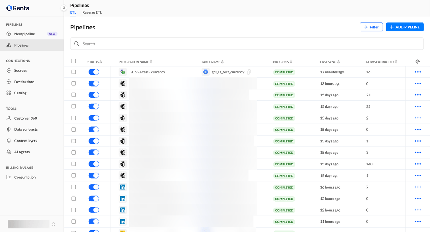Open actions menu for the 11 hours ago row
Image resolution: width=431 pixels, height=232 pixels.
[418, 222]
